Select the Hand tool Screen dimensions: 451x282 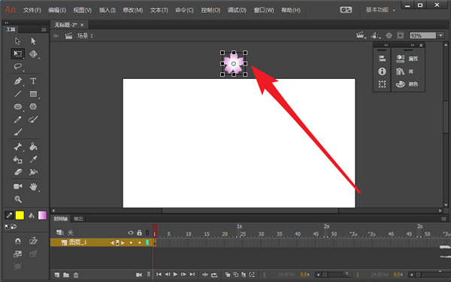coord(33,186)
